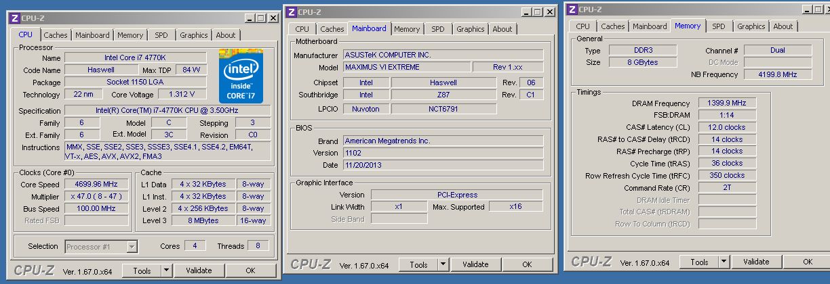Open Memory tab in the middle Mainboard window
The image size is (830, 284).
(407, 29)
